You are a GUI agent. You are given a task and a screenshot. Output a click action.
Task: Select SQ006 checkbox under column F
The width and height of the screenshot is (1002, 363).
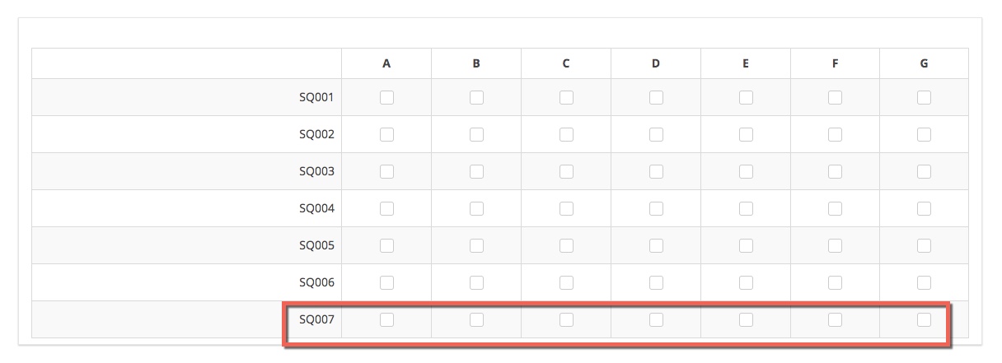[x=835, y=282]
